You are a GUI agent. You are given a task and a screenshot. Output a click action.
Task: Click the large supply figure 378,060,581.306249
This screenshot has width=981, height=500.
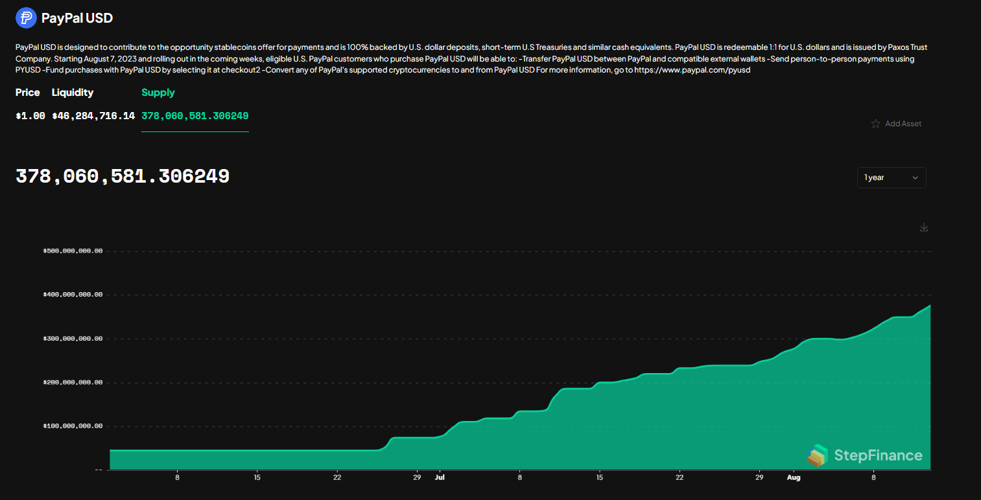(x=122, y=176)
